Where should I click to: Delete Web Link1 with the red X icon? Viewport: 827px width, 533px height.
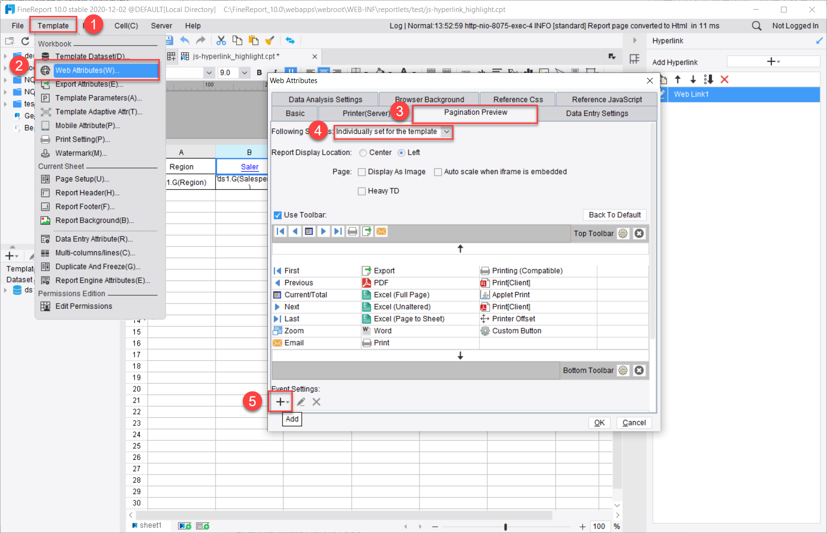[x=725, y=79]
